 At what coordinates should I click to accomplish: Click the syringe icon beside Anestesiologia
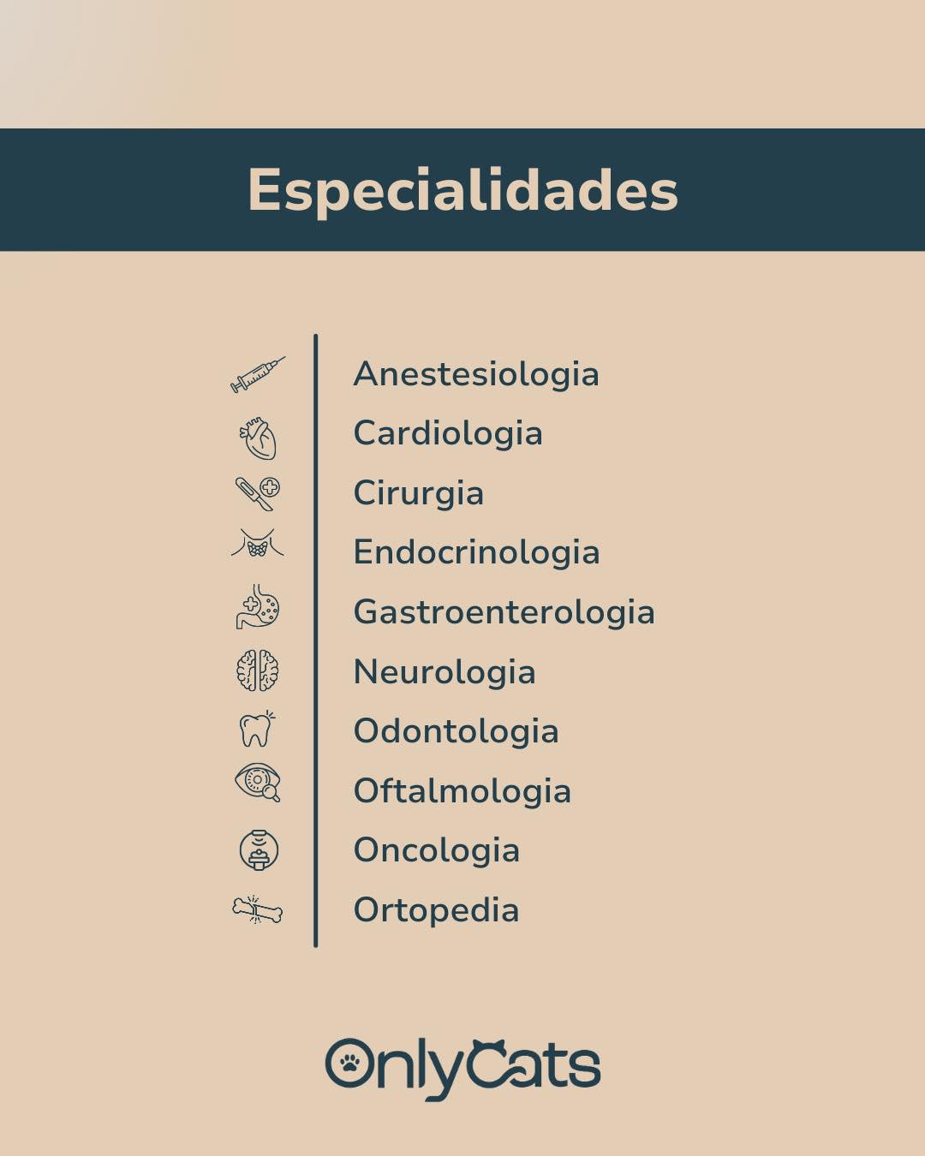click(258, 374)
